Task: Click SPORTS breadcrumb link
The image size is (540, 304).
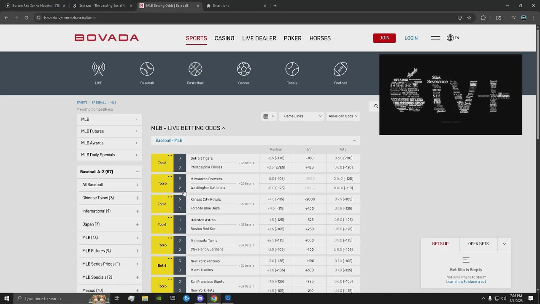Action: pyautogui.click(x=82, y=103)
